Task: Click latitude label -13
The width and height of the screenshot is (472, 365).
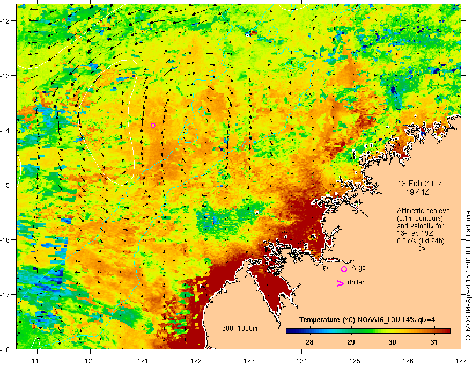Action: click(x=6, y=76)
